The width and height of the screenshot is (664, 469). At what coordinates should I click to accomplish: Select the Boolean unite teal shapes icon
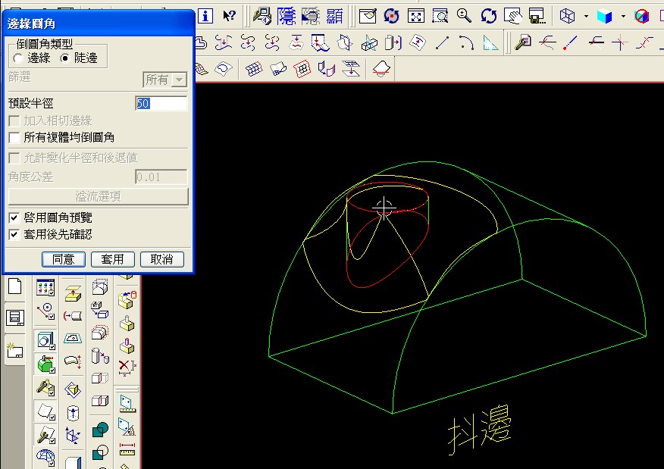coord(100,430)
